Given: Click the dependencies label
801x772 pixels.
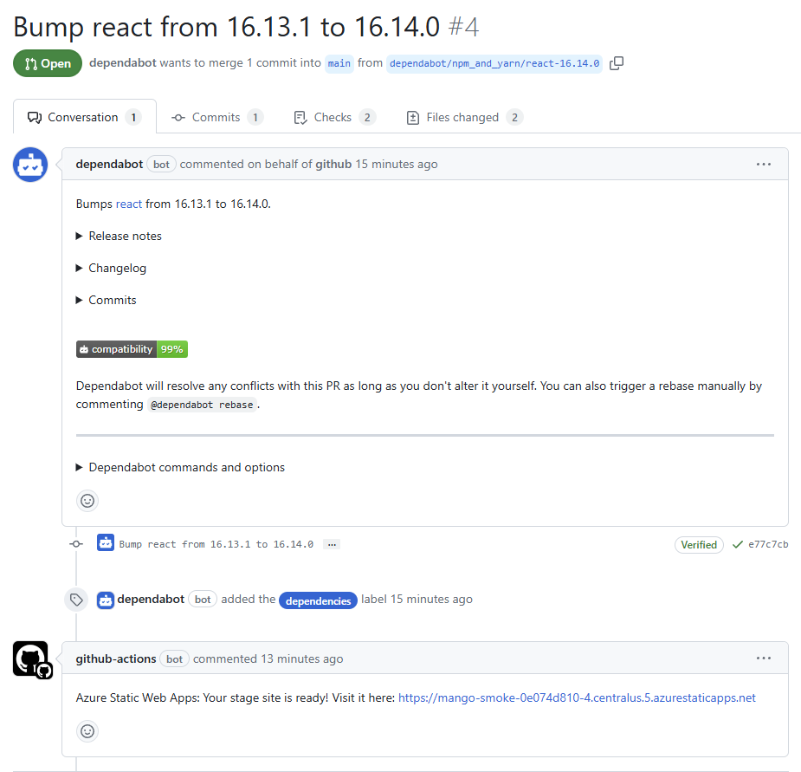Looking at the screenshot, I should tap(318, 600).
